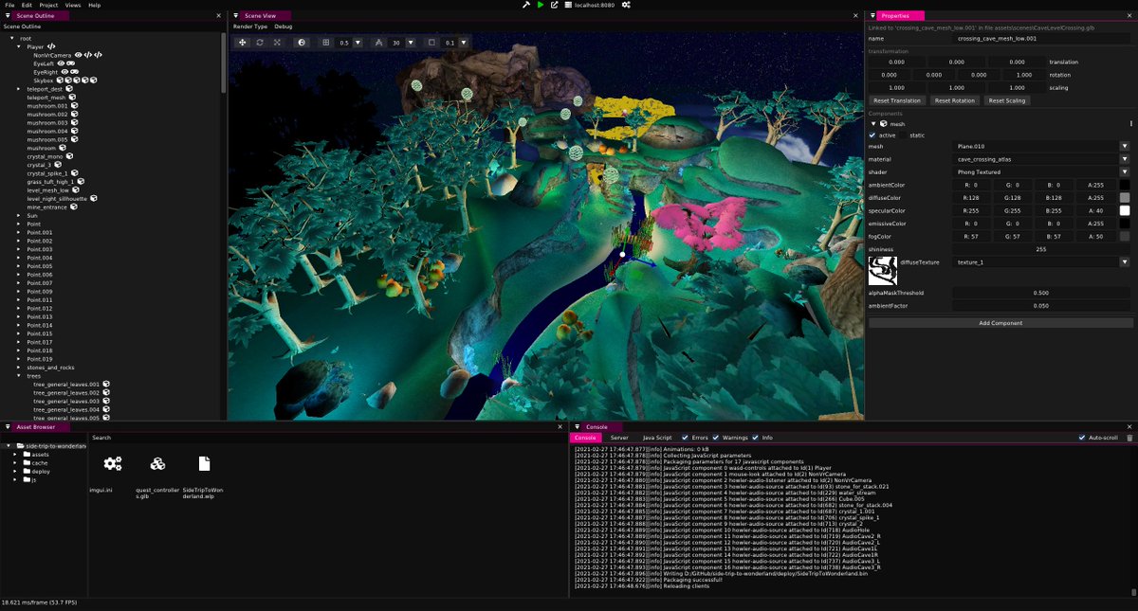Switch to the Java Script console tab
1138x611 pixels.
pos(656,438)
